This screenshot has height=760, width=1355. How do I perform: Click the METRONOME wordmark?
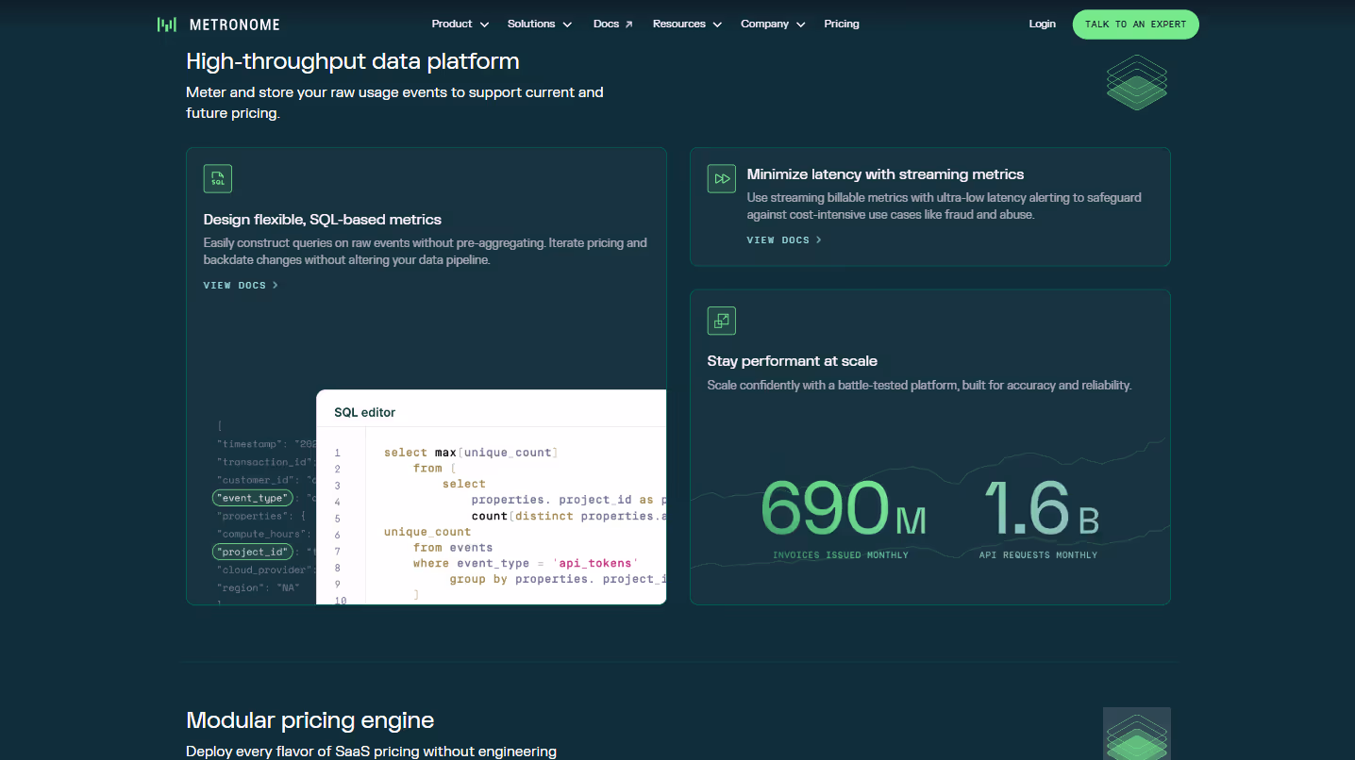point(234,25)
